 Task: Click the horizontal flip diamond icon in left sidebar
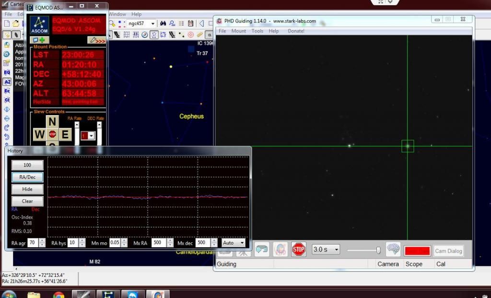(7, 109)
